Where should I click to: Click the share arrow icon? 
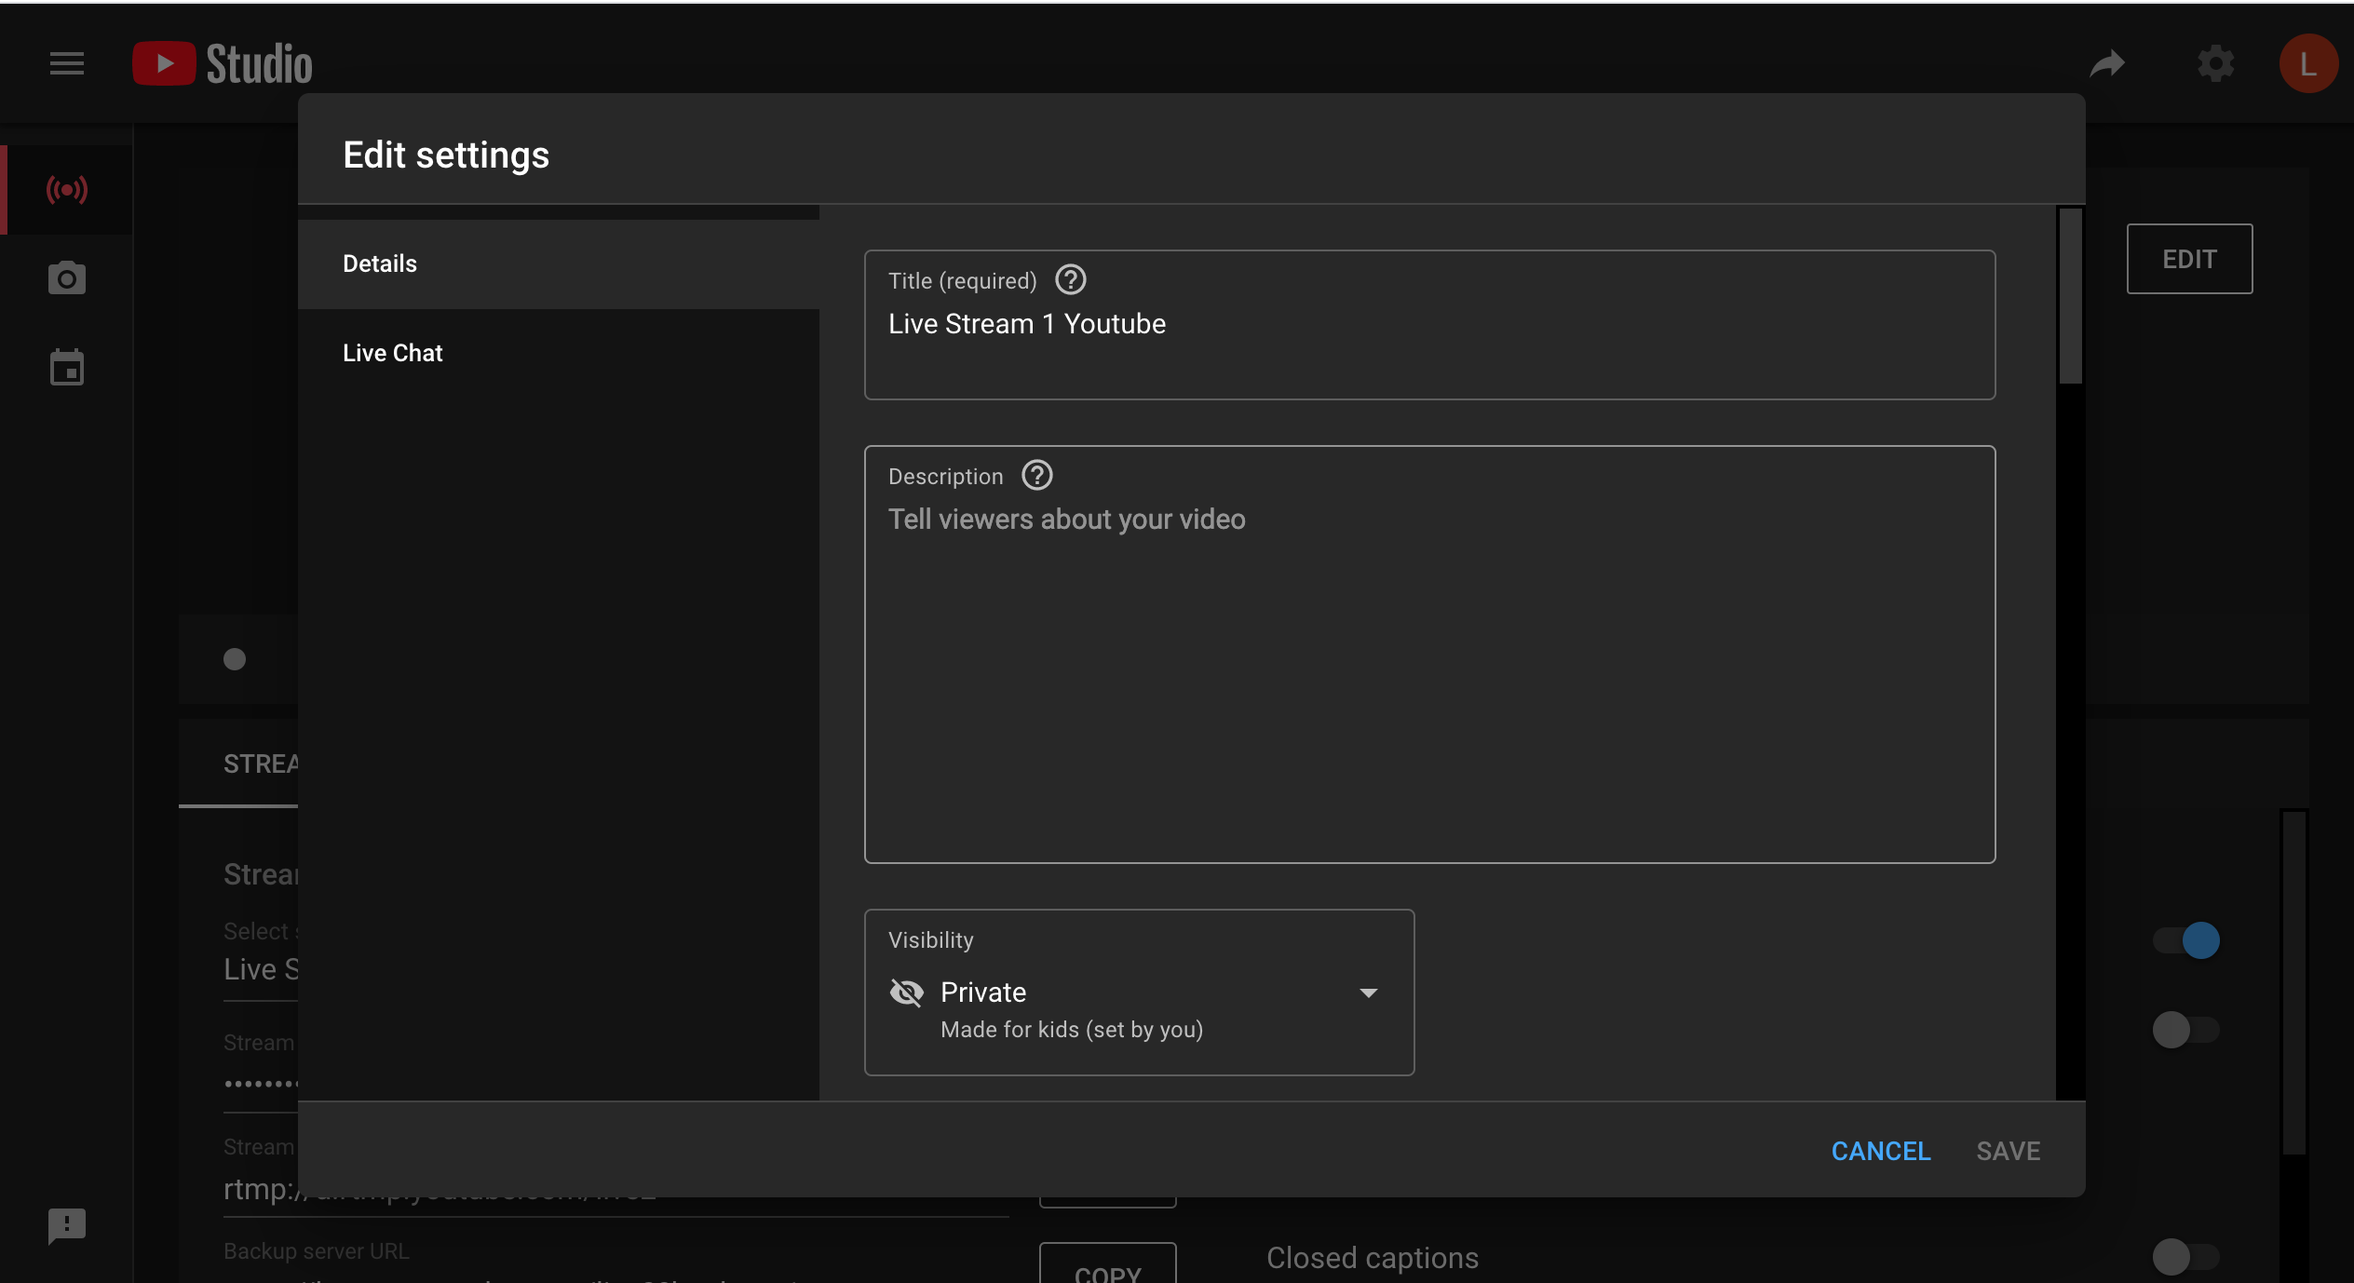(2107, 63)
